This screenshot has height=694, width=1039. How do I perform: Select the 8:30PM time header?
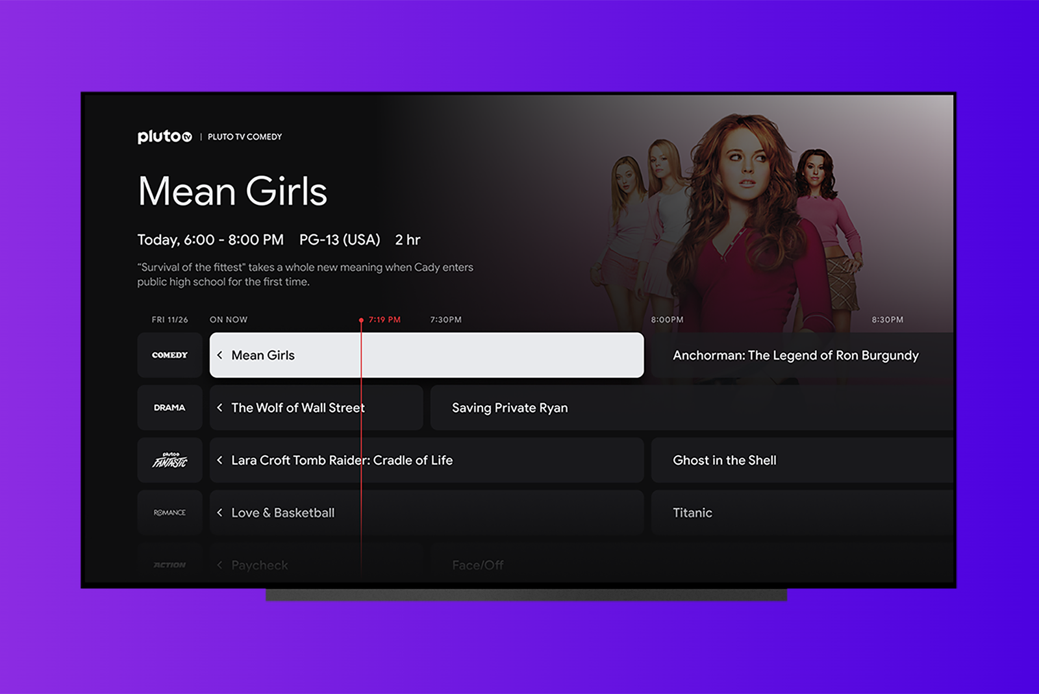(887, 319)
